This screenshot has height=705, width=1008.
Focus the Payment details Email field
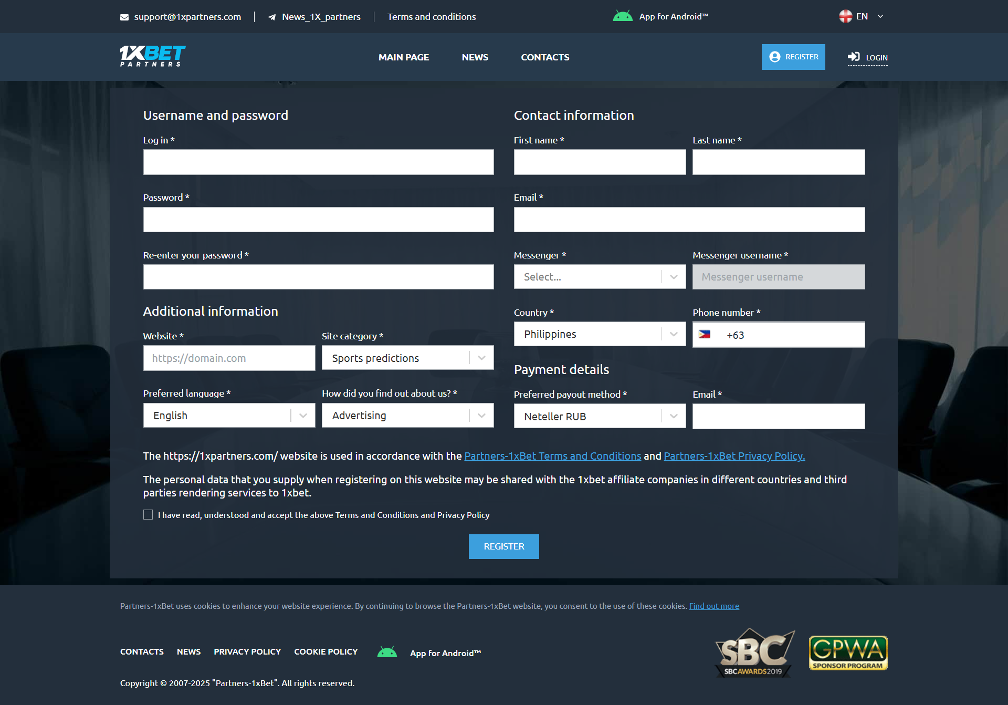click(779, 416)
